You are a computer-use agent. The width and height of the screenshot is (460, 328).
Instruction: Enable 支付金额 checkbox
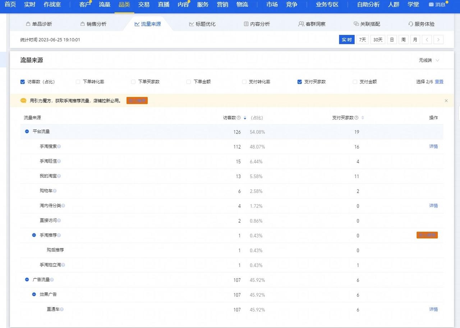(355, 82)
